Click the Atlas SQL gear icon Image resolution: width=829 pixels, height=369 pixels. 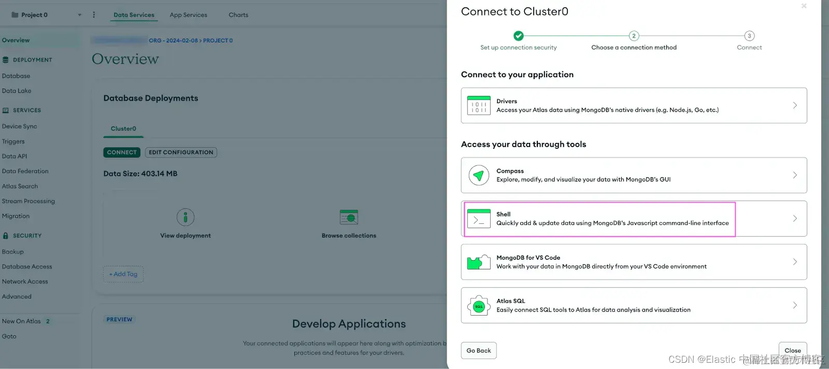(479, 306)
